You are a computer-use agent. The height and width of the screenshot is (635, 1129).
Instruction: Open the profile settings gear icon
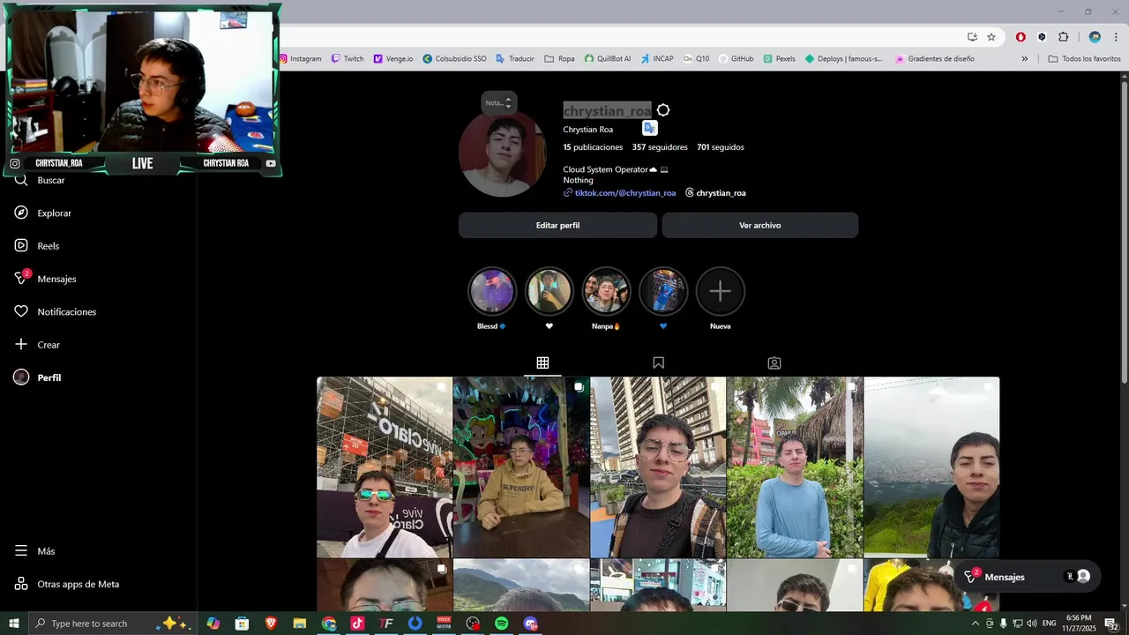[x=663, y=110]
